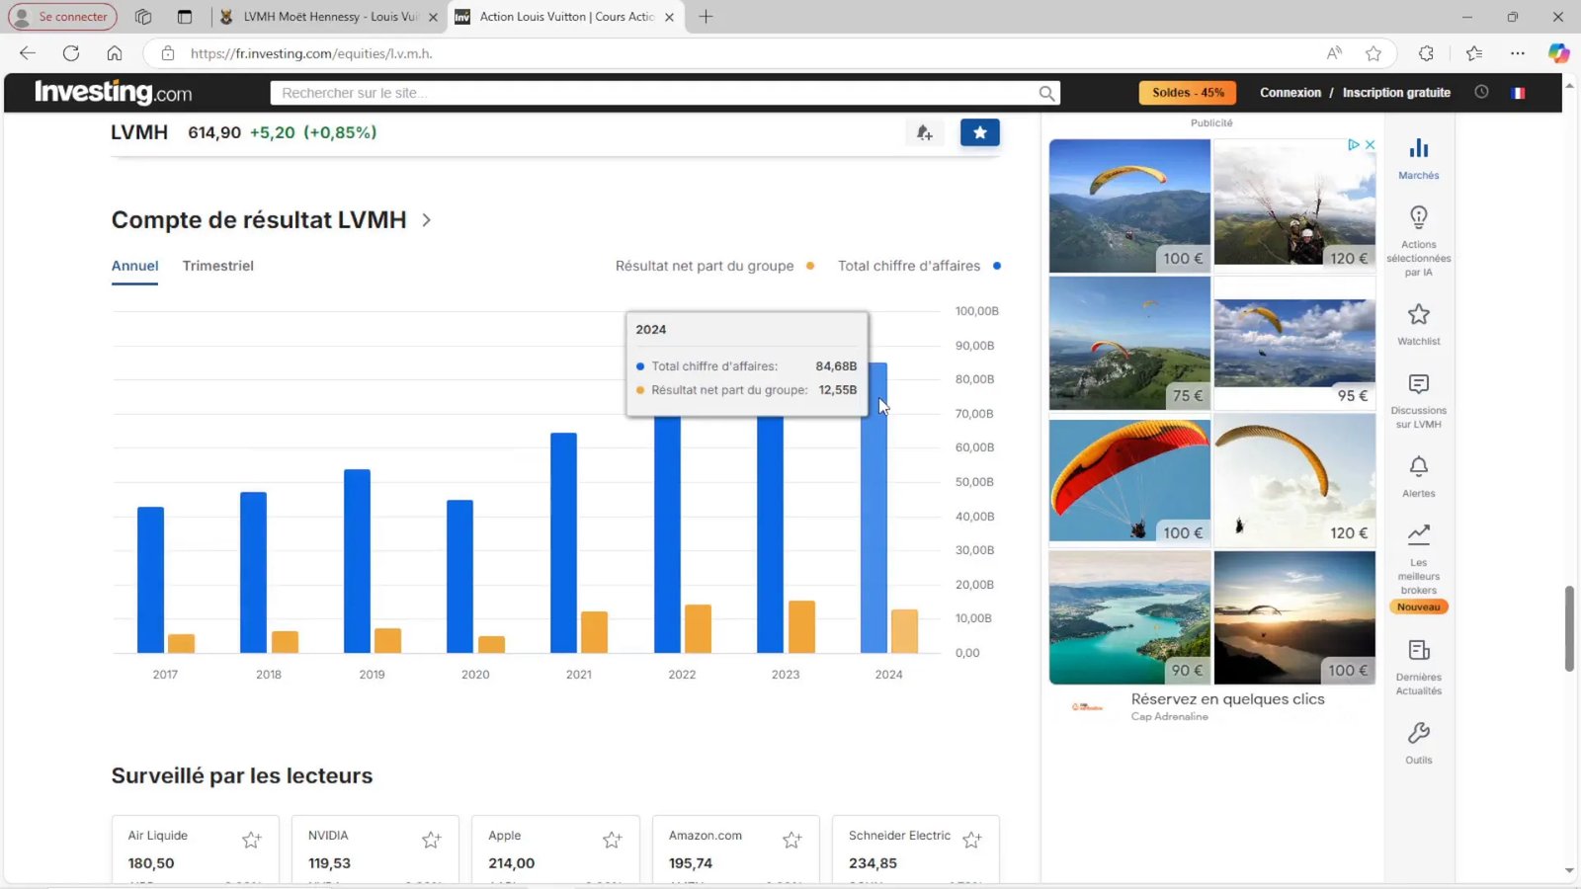Open the Copilot icon in the browser toolbar
The image size is (1581, 889).
[x=1558, y=53]
